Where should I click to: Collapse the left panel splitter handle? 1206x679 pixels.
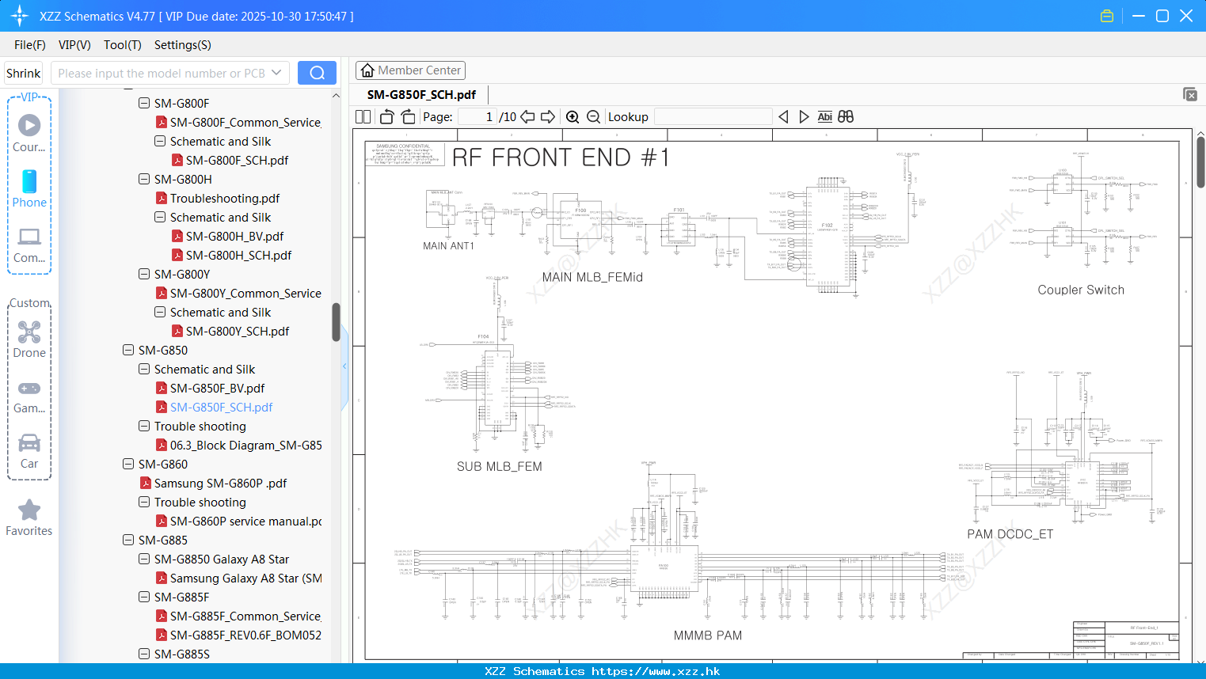(x=344, y=366)
